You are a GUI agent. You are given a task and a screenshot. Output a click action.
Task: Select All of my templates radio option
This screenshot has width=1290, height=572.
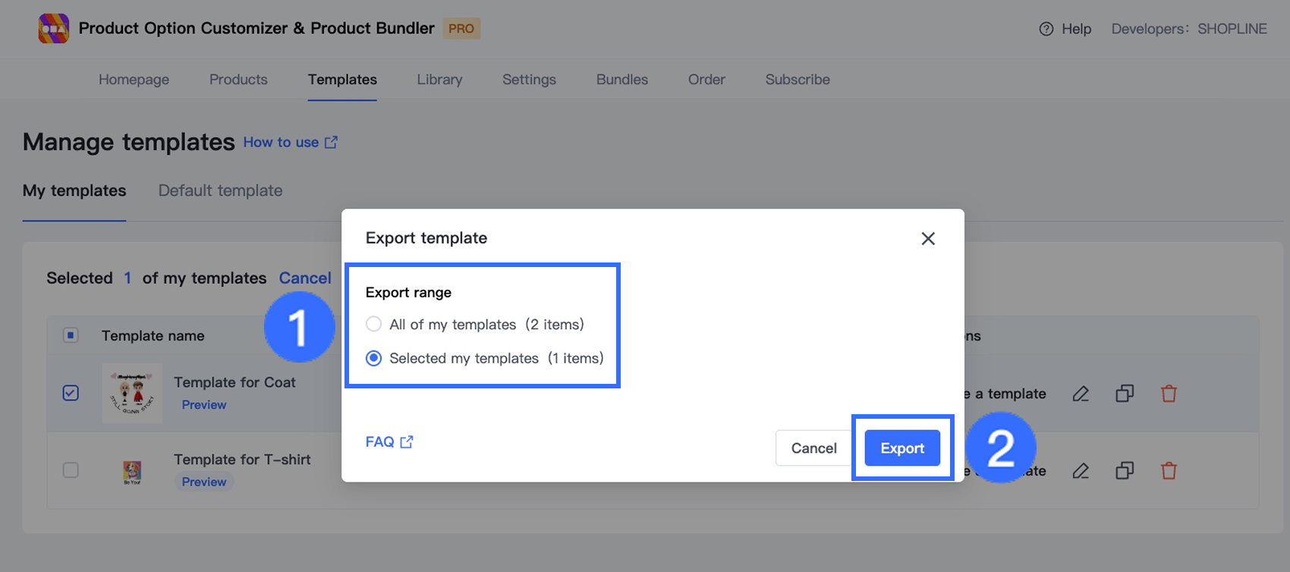click(373, 325)
